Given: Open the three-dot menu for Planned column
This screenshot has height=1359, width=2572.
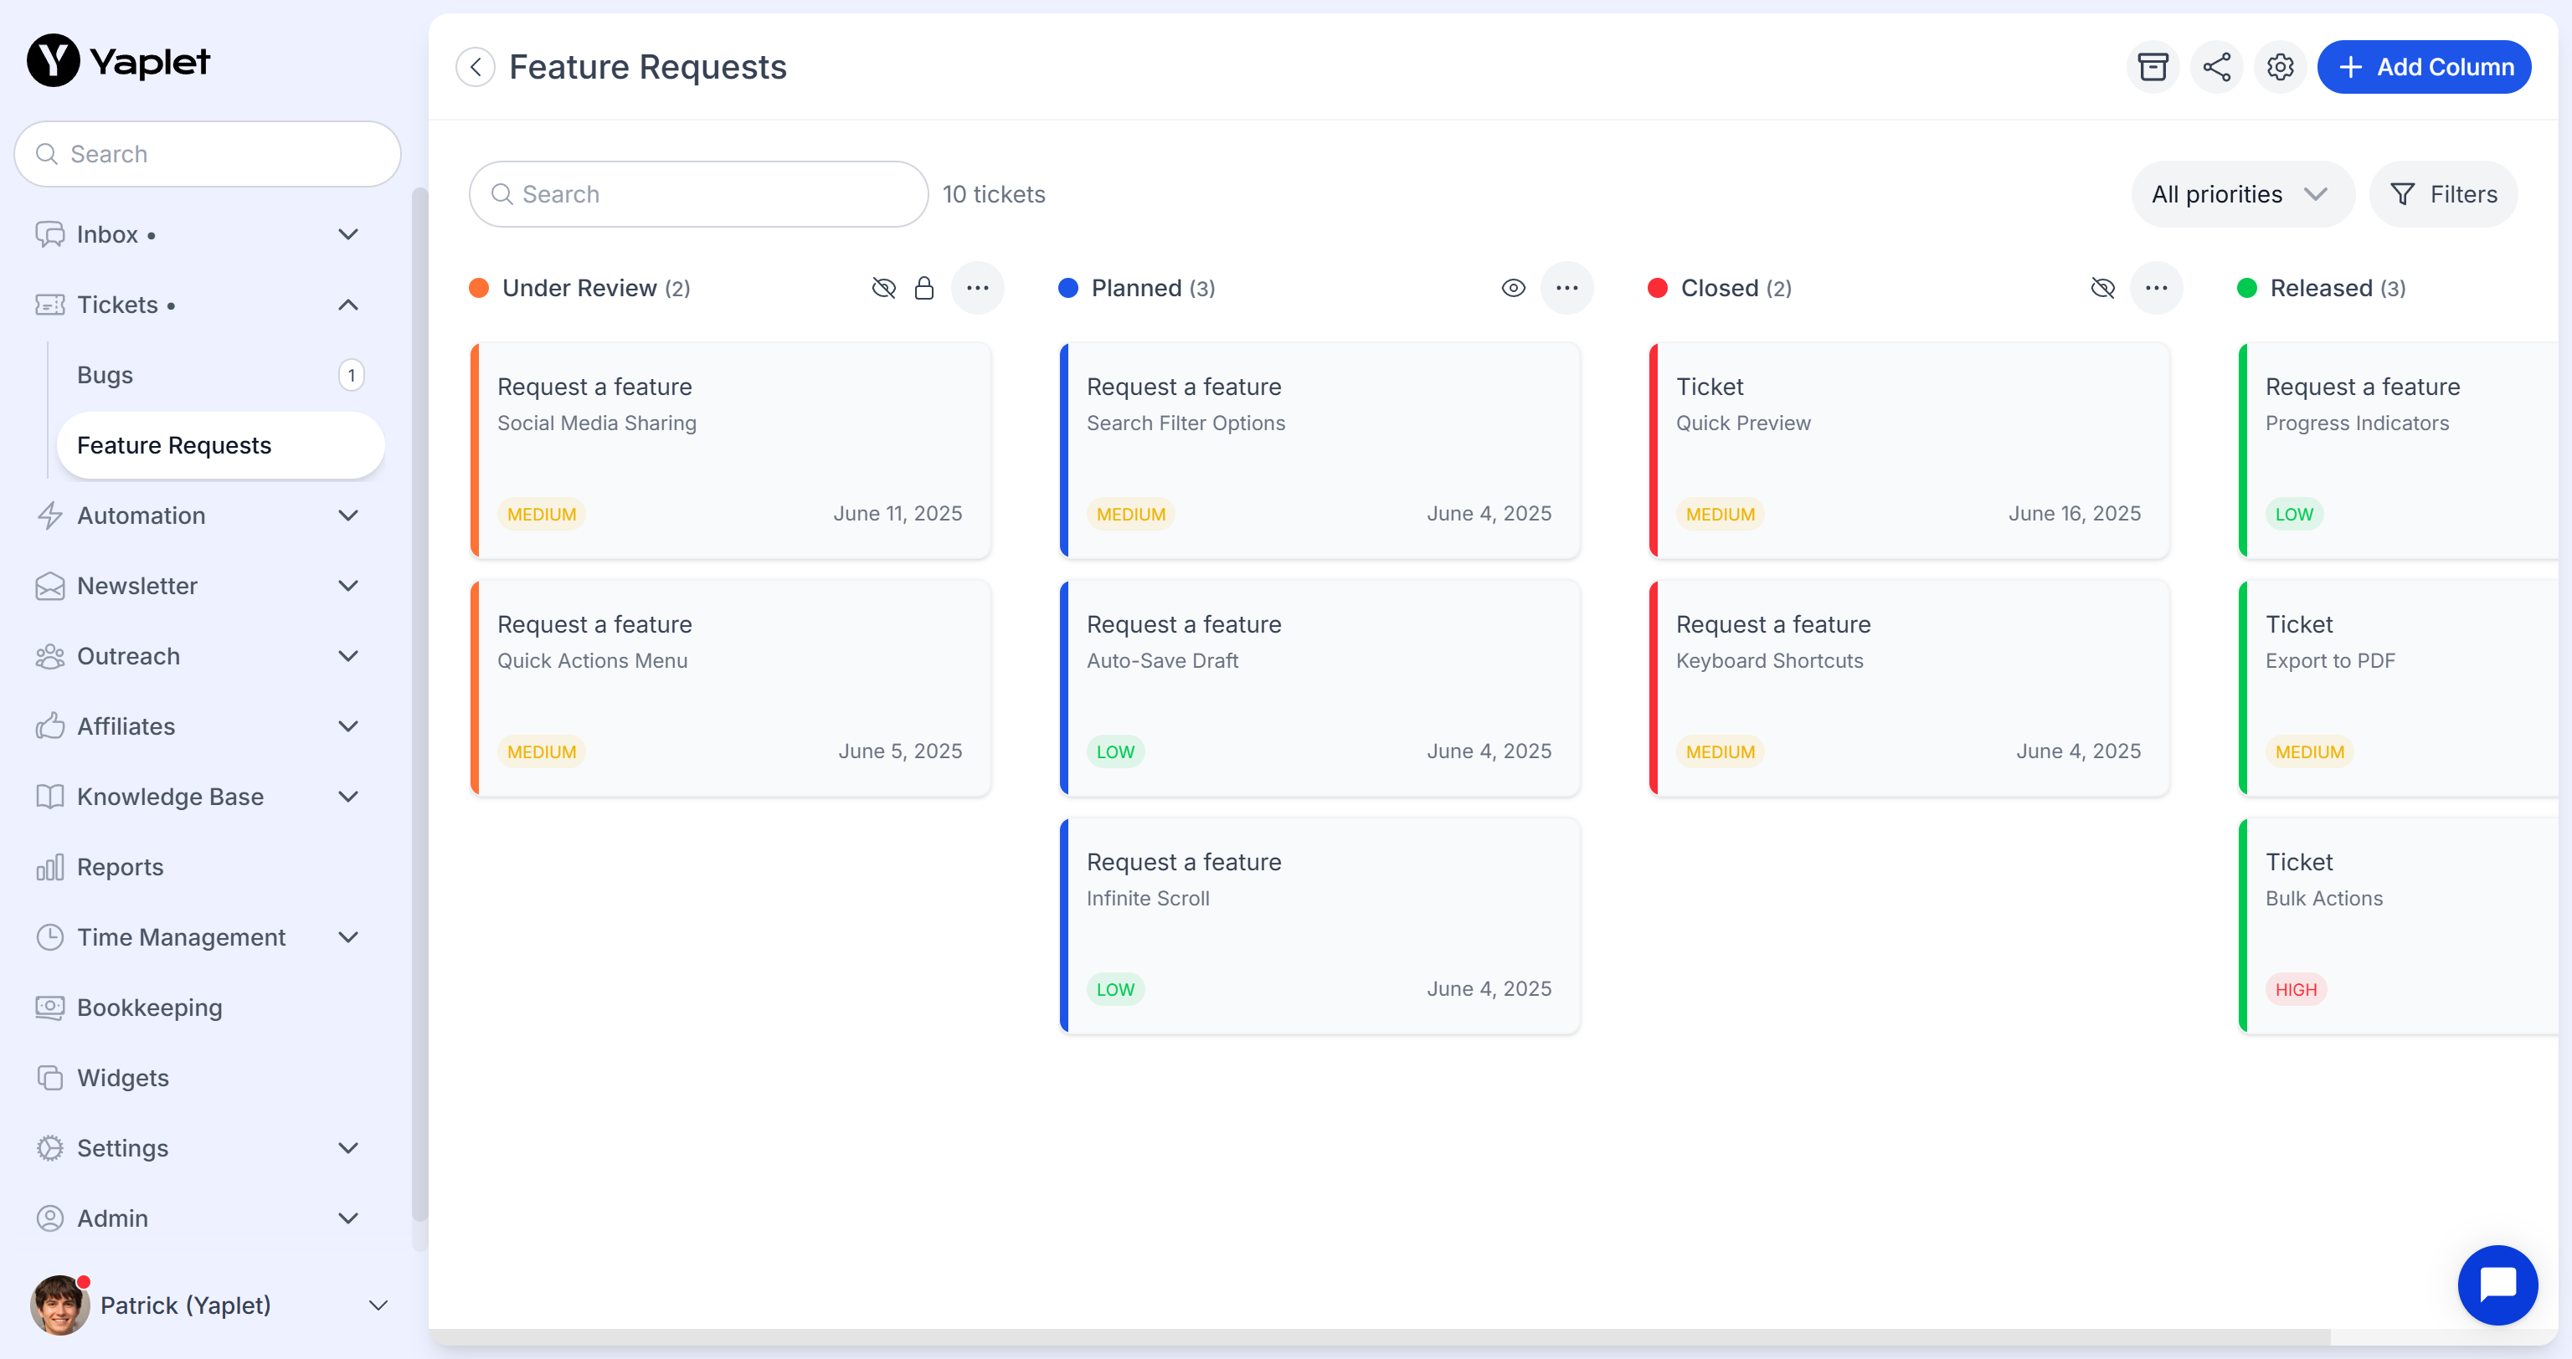Looking at the screenshot, I should [x=1566, y=289].
